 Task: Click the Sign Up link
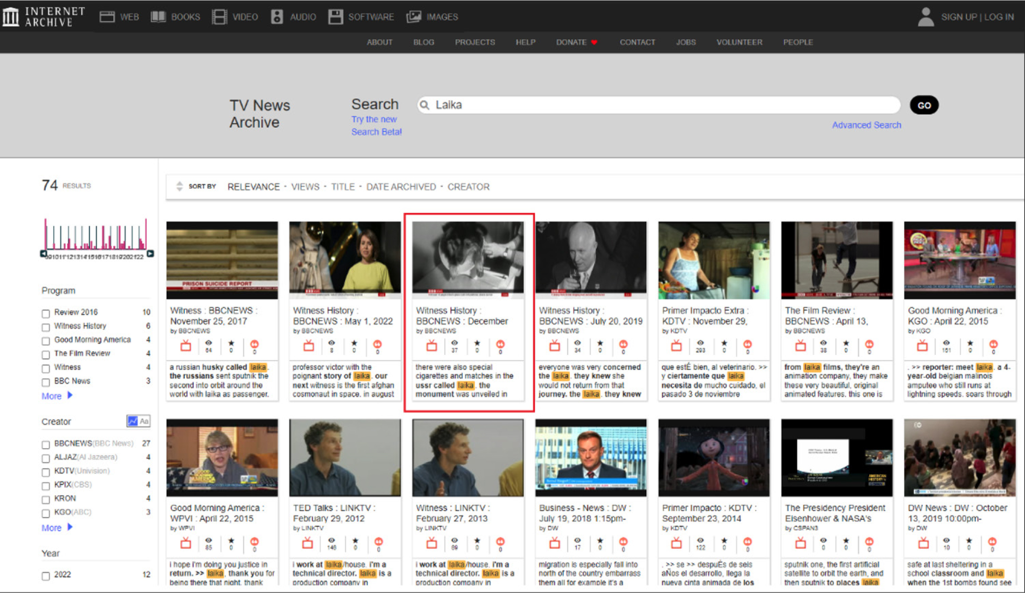958,17
